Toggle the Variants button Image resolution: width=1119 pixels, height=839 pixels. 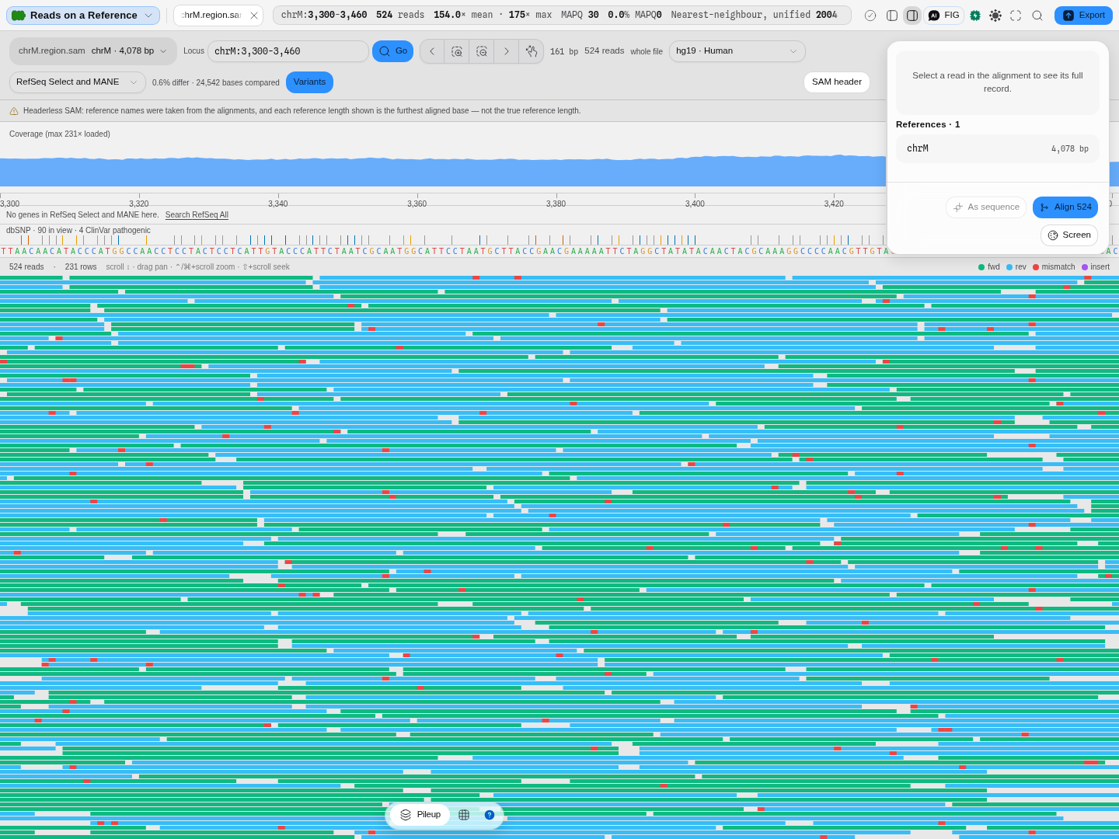309,82
